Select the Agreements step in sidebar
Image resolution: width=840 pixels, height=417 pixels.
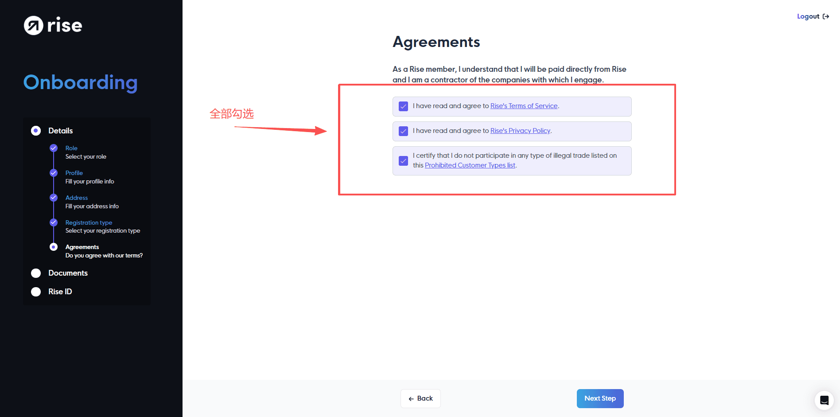[x=82, y=247]
